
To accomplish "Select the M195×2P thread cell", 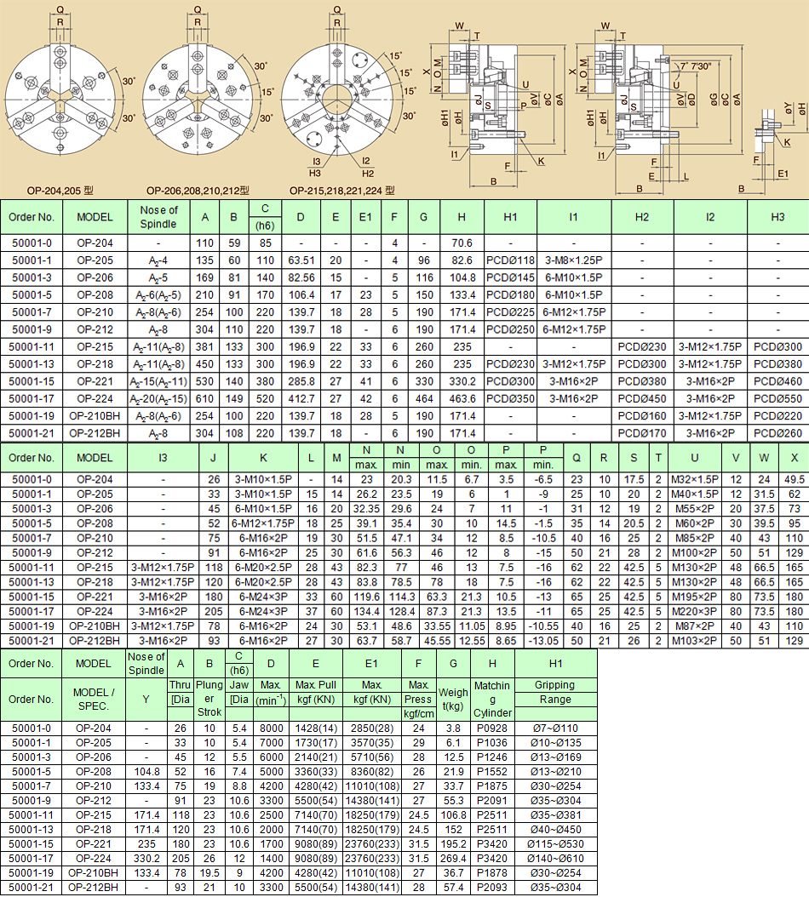I will (695, 597).
